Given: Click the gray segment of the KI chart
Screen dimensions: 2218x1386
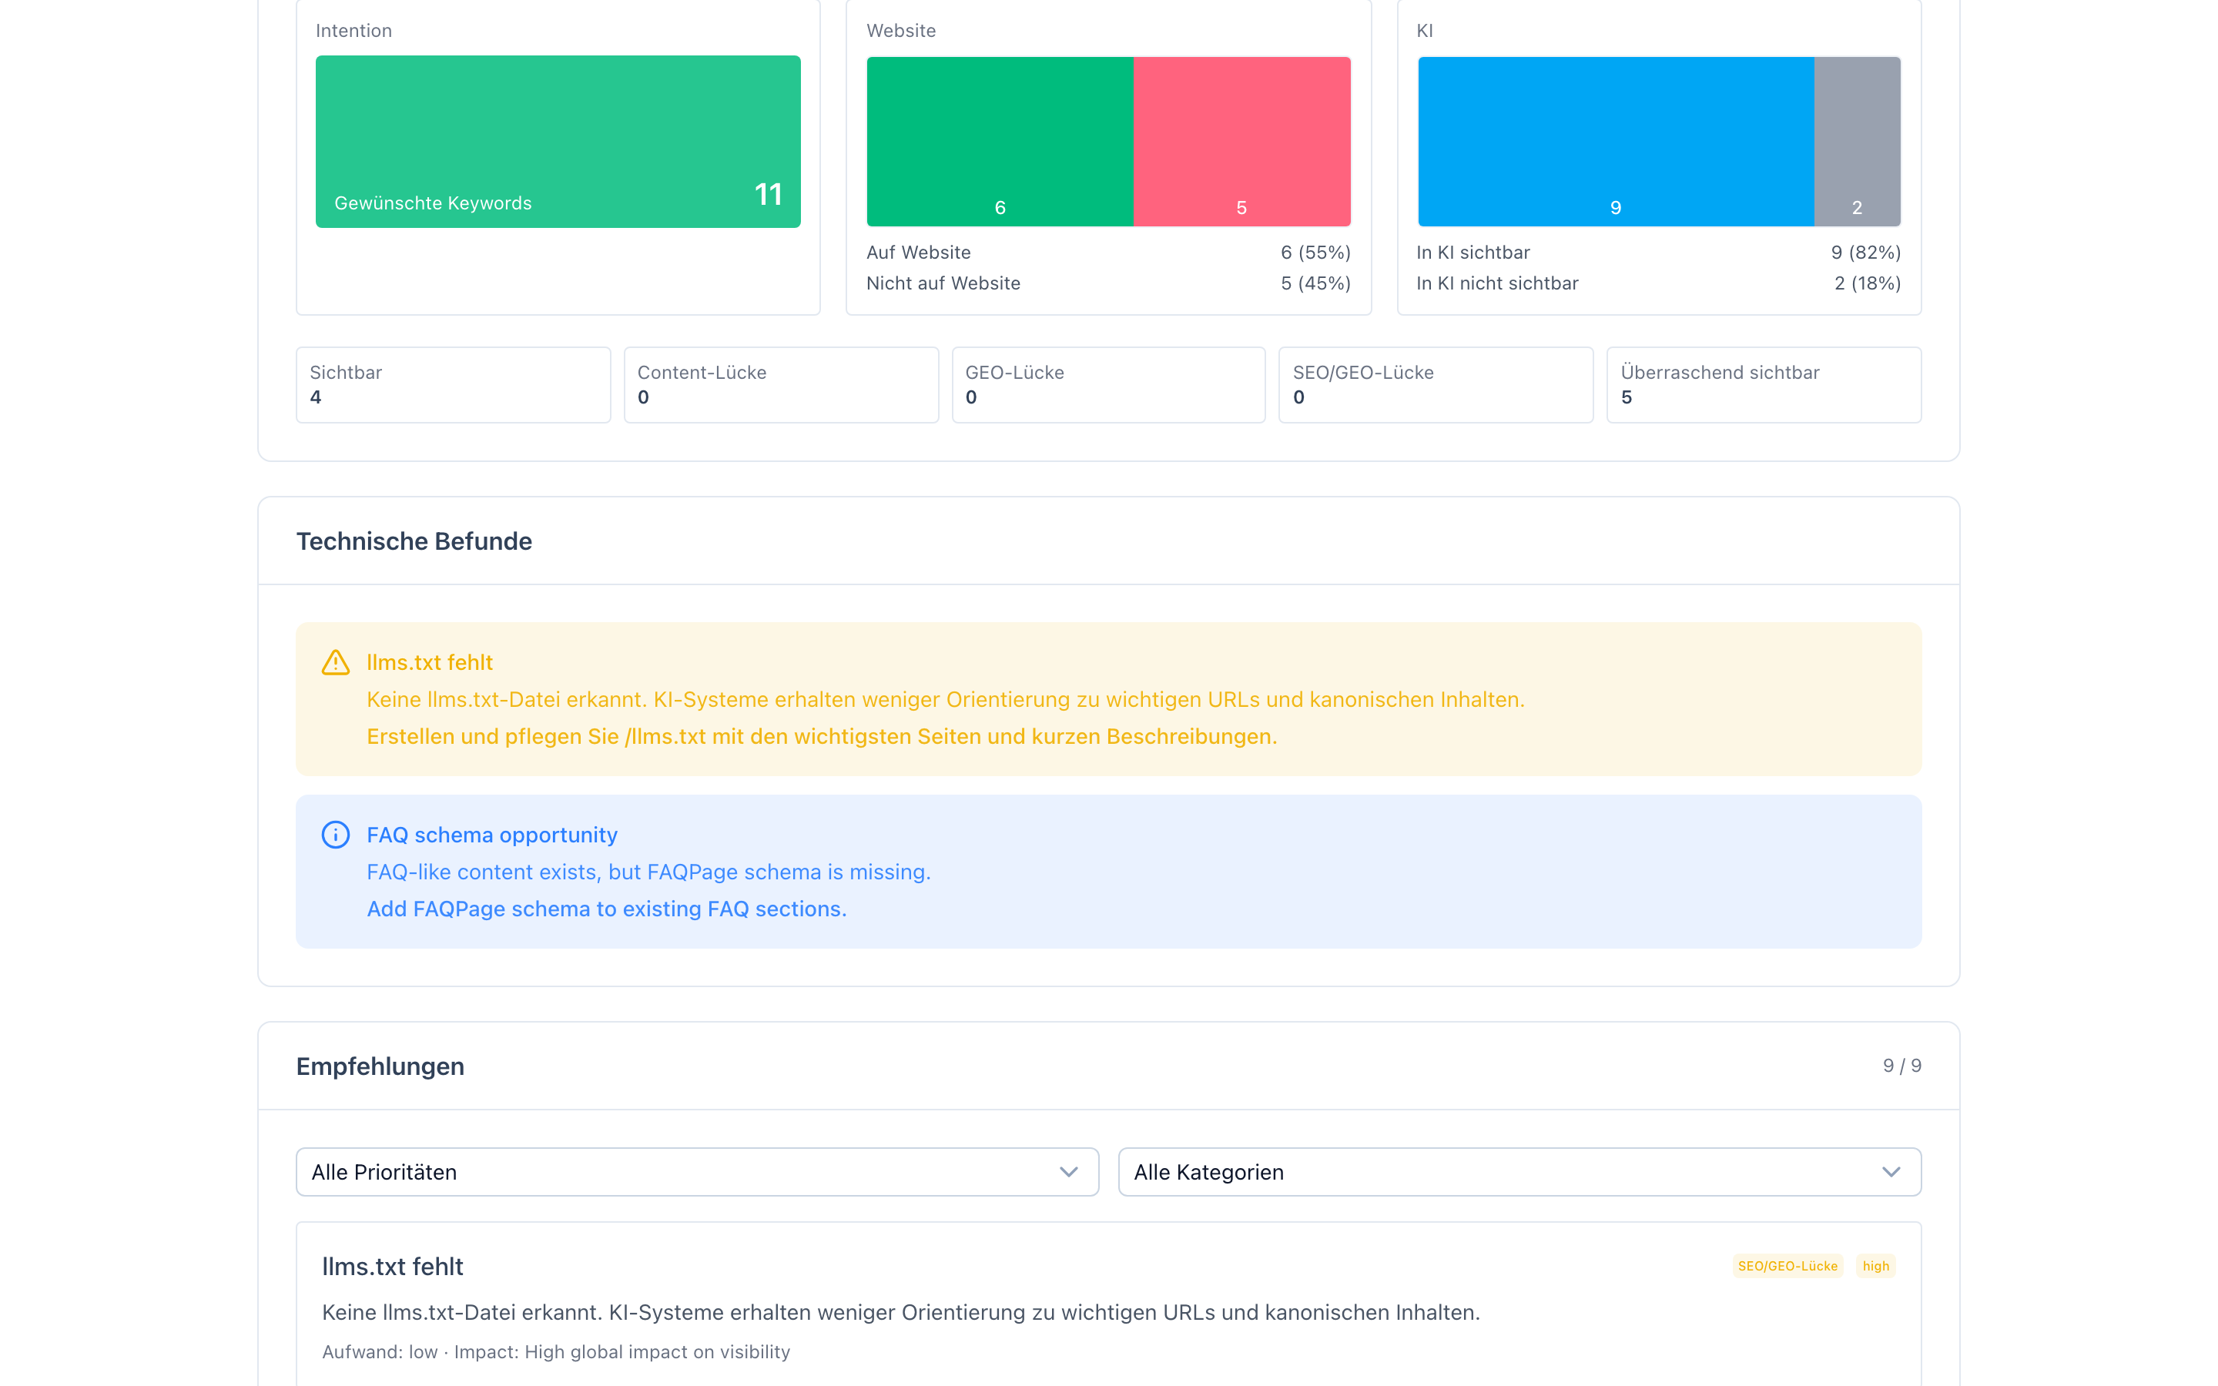Looking at the screenshot, I should pyautogui.click(x=1856, y=141).
